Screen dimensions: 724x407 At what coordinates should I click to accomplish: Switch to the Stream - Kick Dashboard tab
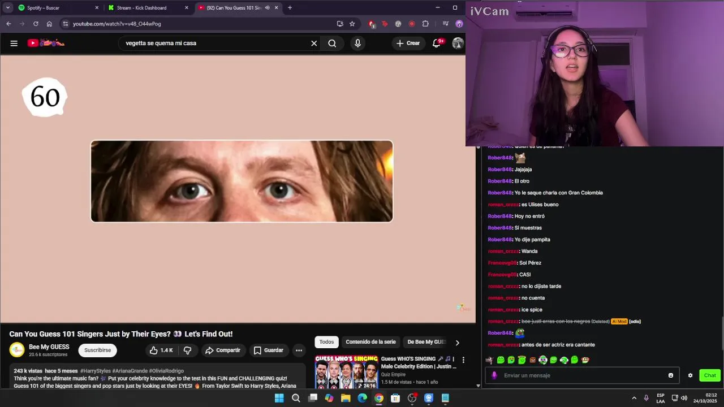[148, 8]
